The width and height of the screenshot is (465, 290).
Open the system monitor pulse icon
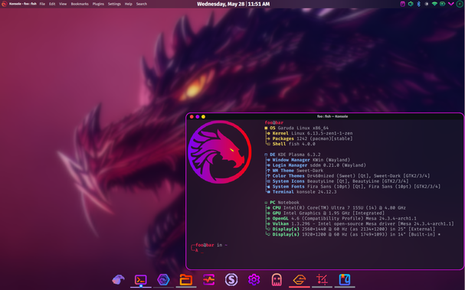click(209, 279)
